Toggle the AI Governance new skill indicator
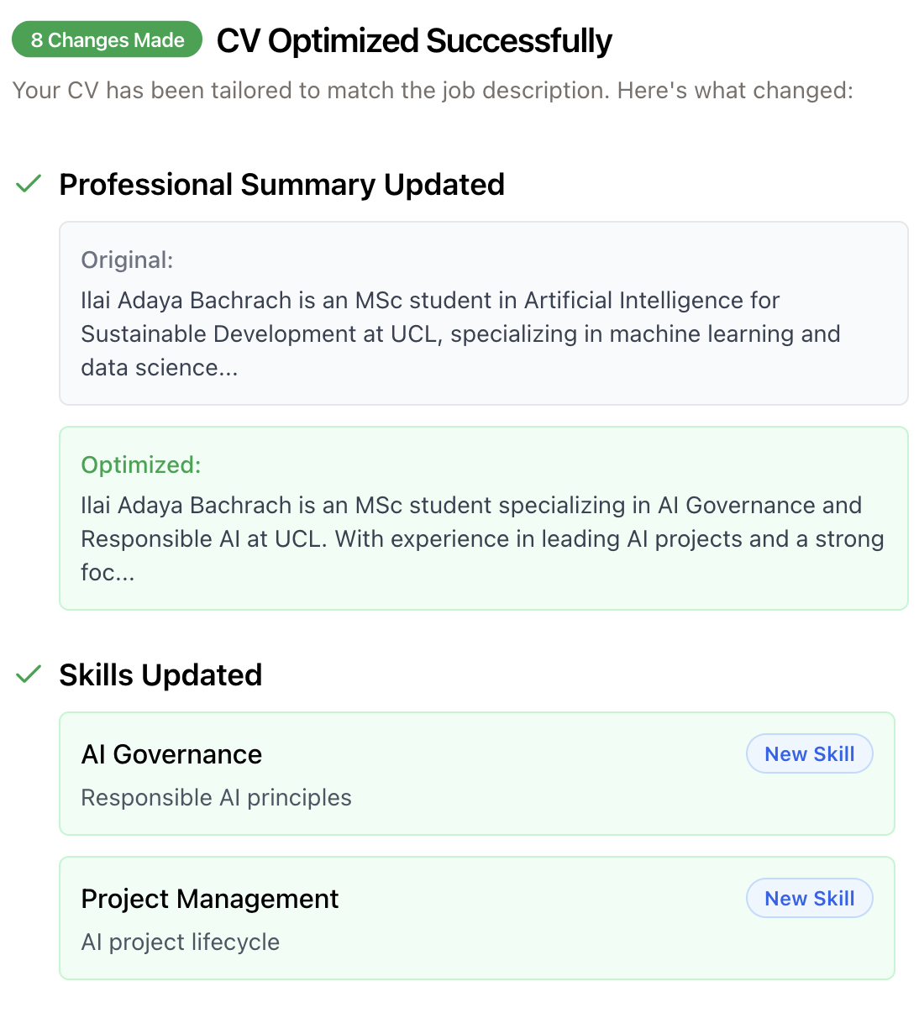This screenshot has width=919, height=1018. point(809,753)
